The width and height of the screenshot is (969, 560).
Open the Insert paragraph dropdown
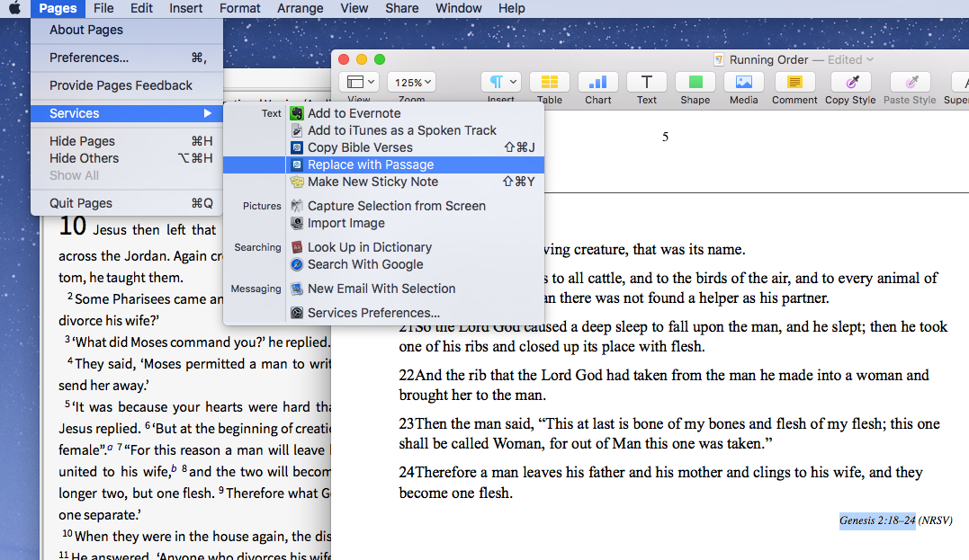coord(500,82)
